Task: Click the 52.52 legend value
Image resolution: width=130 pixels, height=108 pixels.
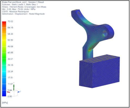Action: pos(10,40)
